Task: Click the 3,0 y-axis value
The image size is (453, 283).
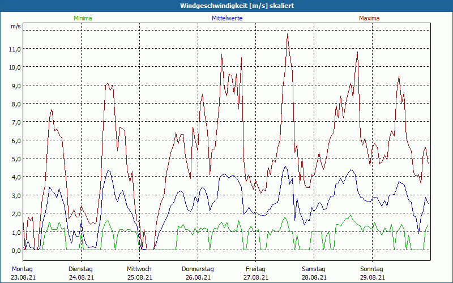Action: [16, 196]
